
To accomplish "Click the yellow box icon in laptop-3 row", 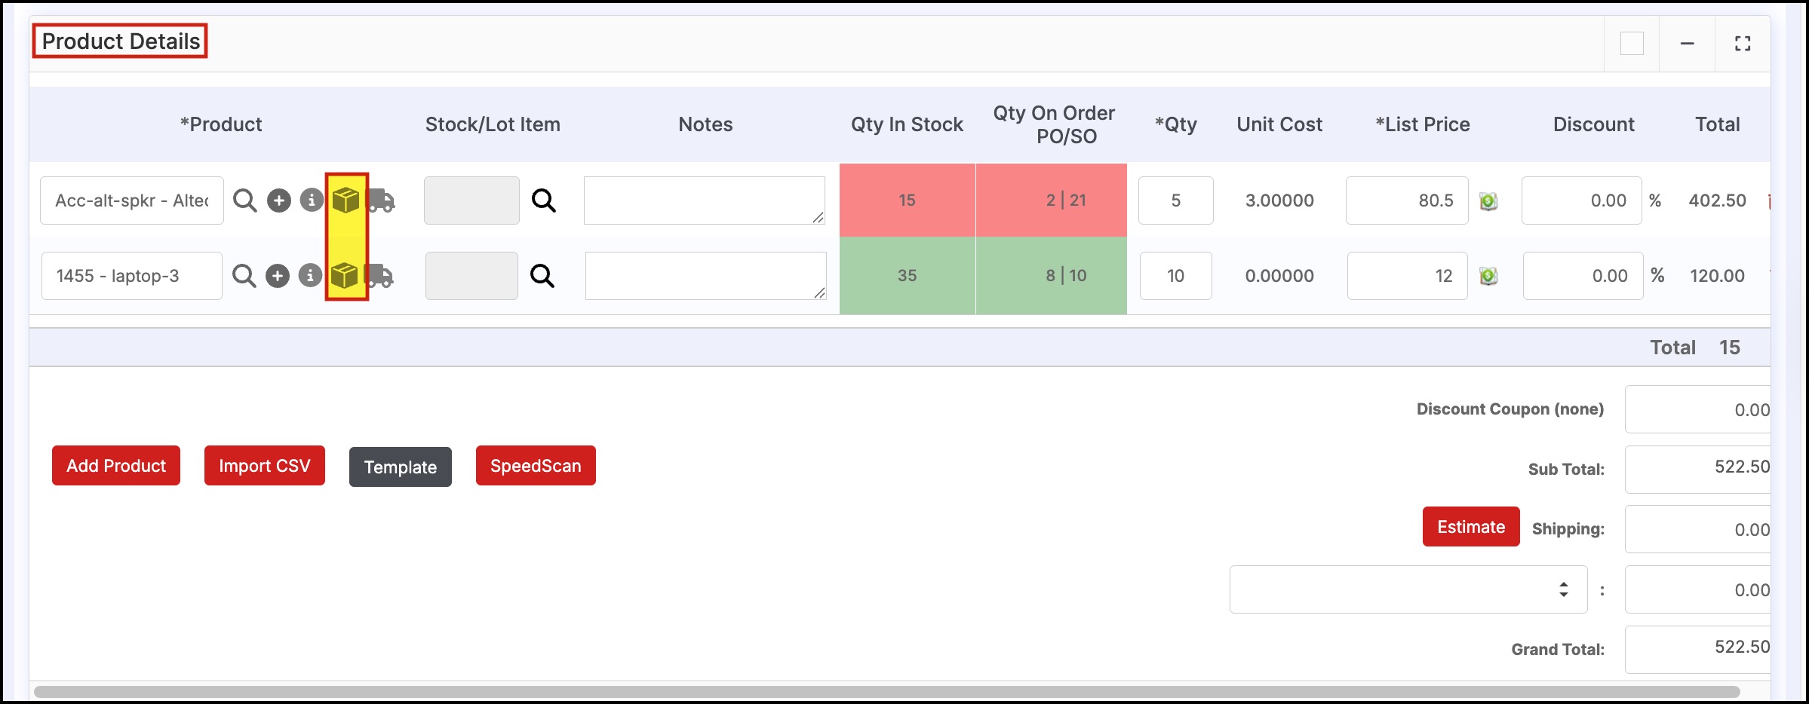I will (345, 276).
